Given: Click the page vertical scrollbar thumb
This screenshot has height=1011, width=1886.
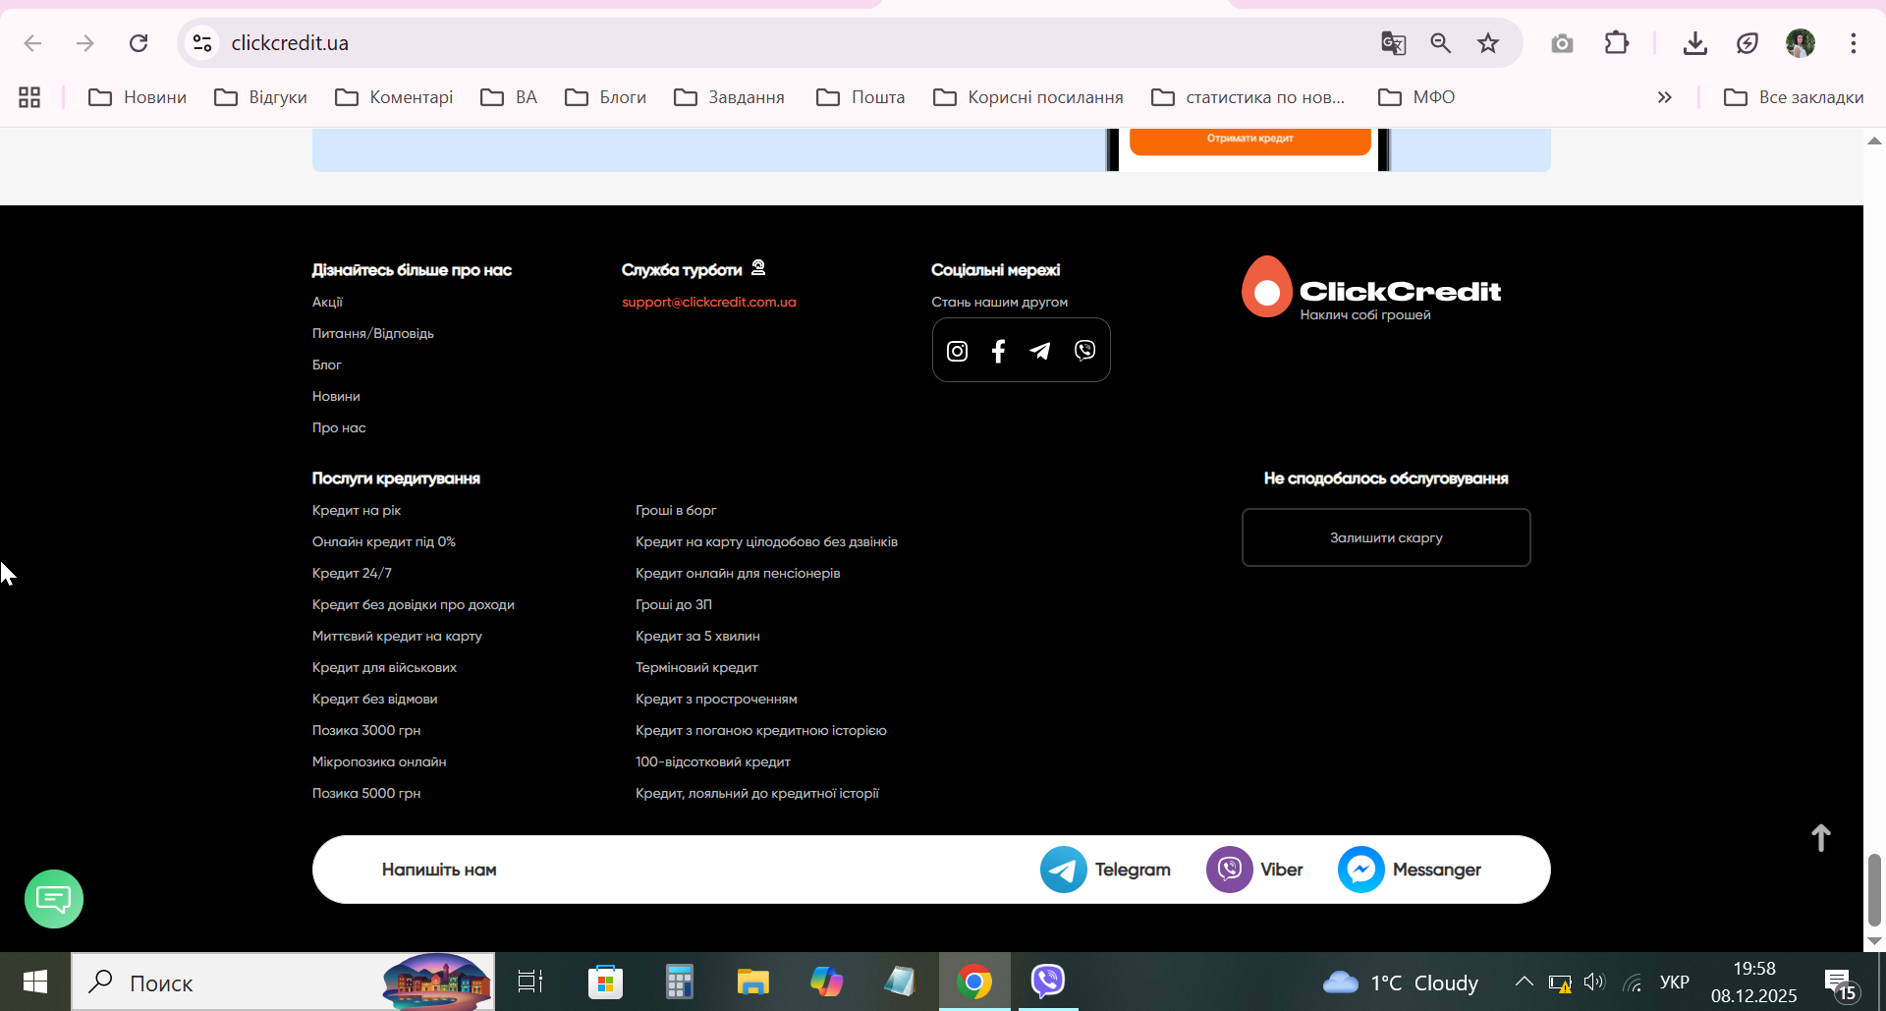Looking at the screenshot, I should tap(1874, 890).
